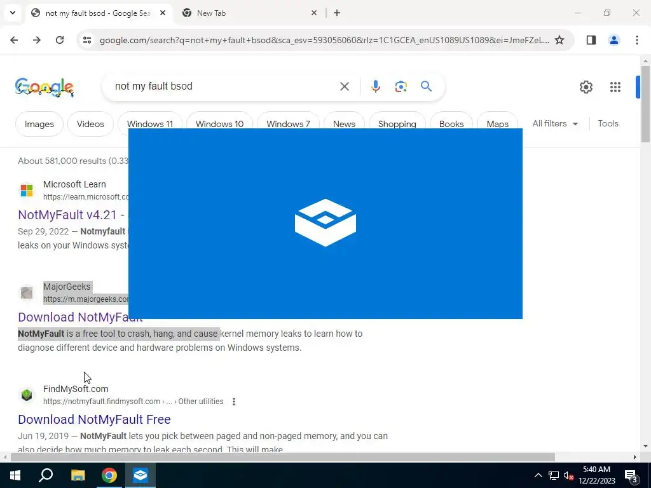The height and width of the screenshot is (488, 651).
Task: Go back using the browser back arrow
Action: [x=14, y=40]
